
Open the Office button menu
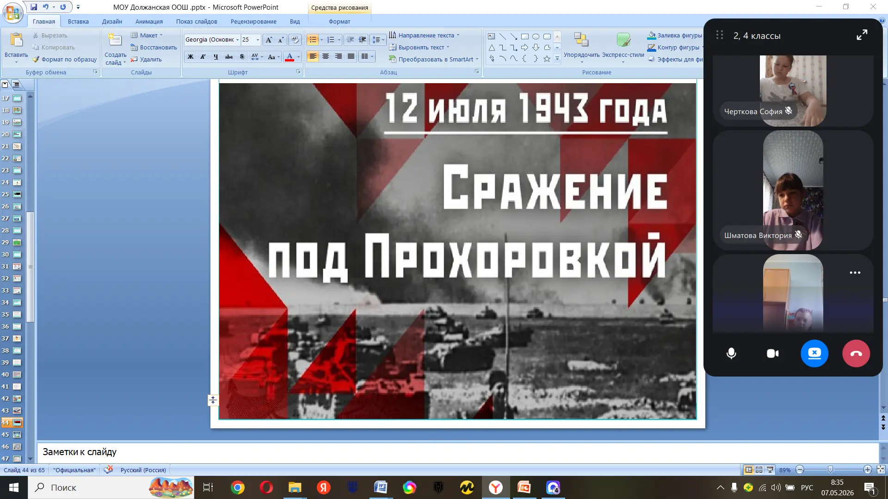(x=13, y=12)
